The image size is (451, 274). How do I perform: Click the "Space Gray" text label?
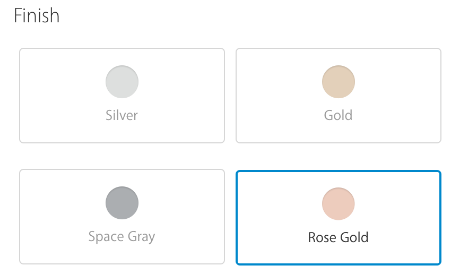click(122, 236)
